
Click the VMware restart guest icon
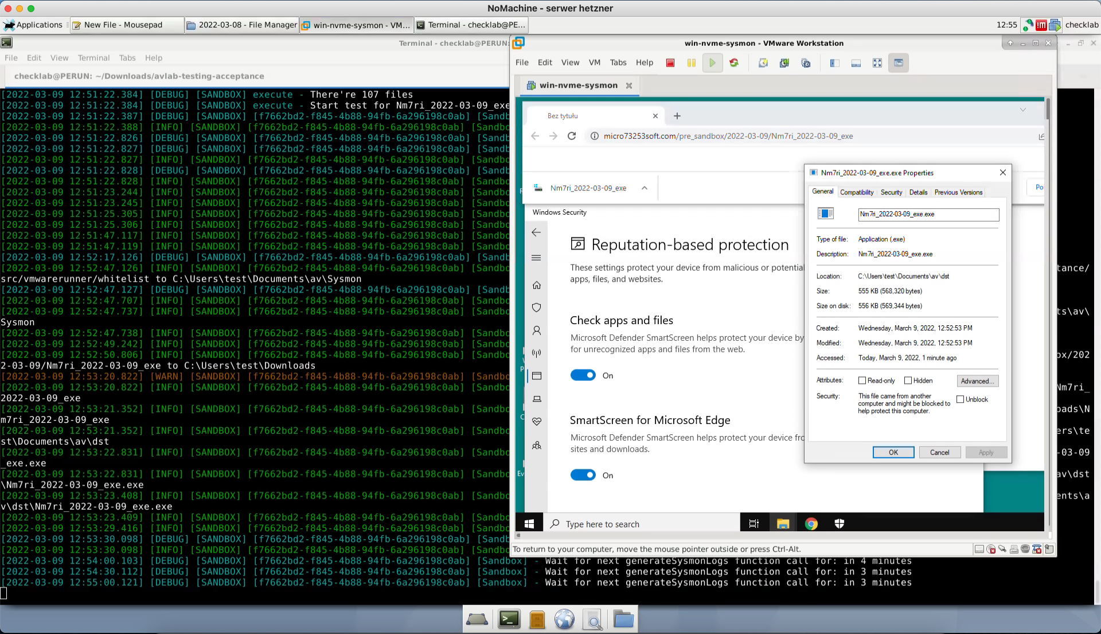coord(734,63)
